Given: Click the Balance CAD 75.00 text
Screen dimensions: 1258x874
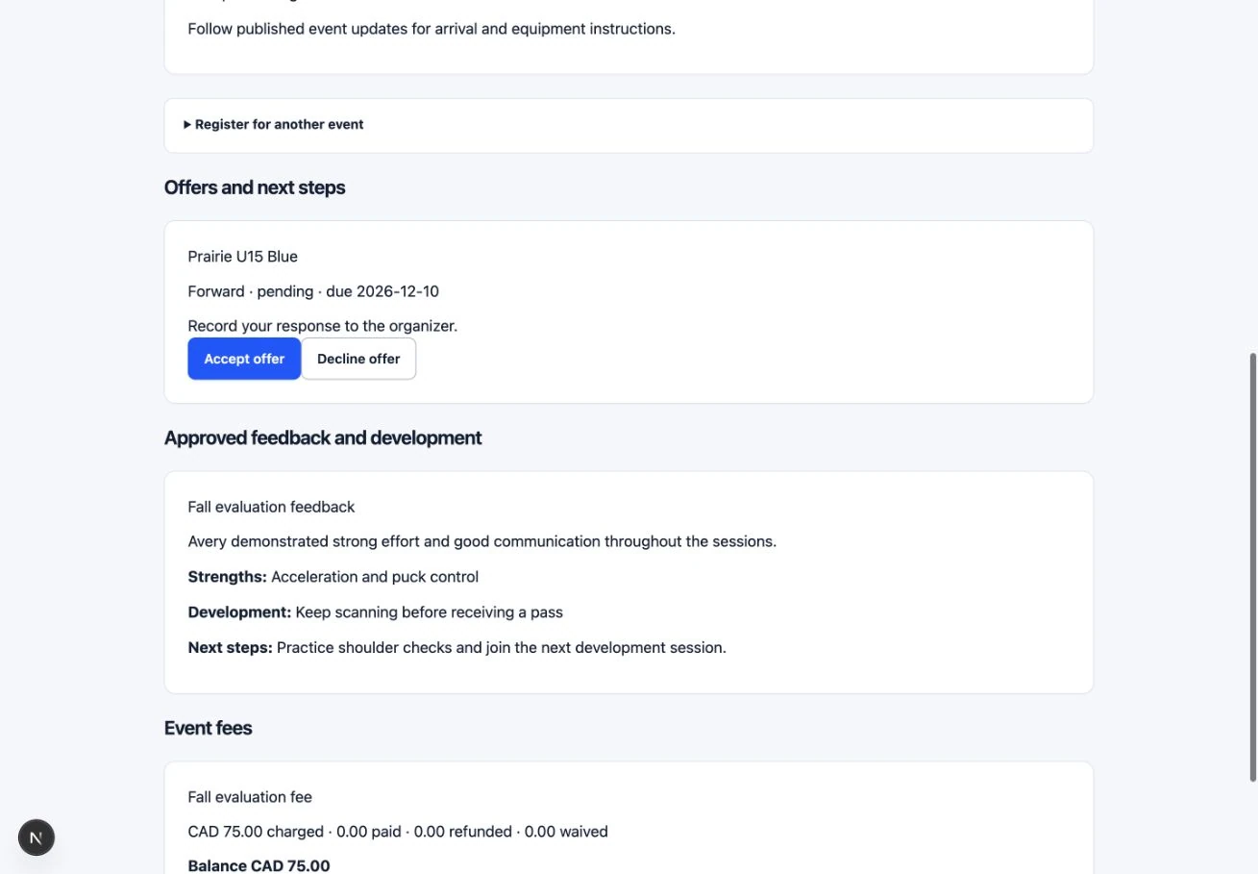Looking at the screenshot, I should click(259, 865).
